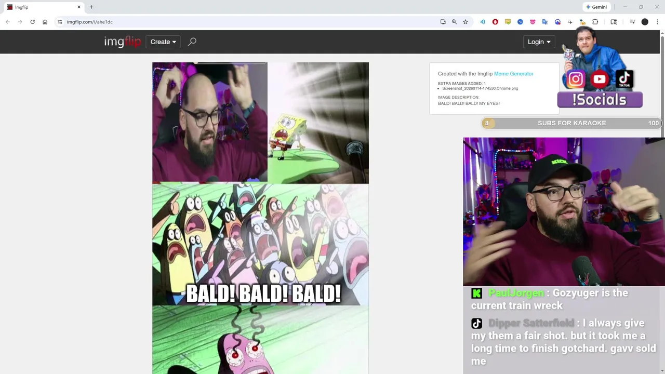Click the Screenshot_20260114-174530.Chrome.png filename
This screenshot has height=374, width=665.
click(480, 88)
